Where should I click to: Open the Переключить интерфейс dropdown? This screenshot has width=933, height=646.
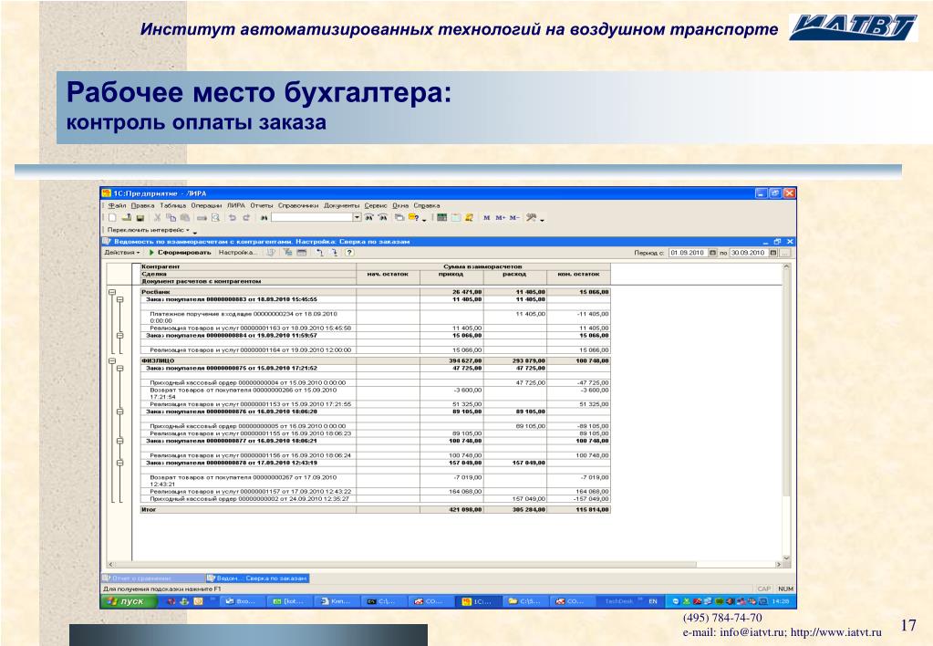(x=149, y=230)
